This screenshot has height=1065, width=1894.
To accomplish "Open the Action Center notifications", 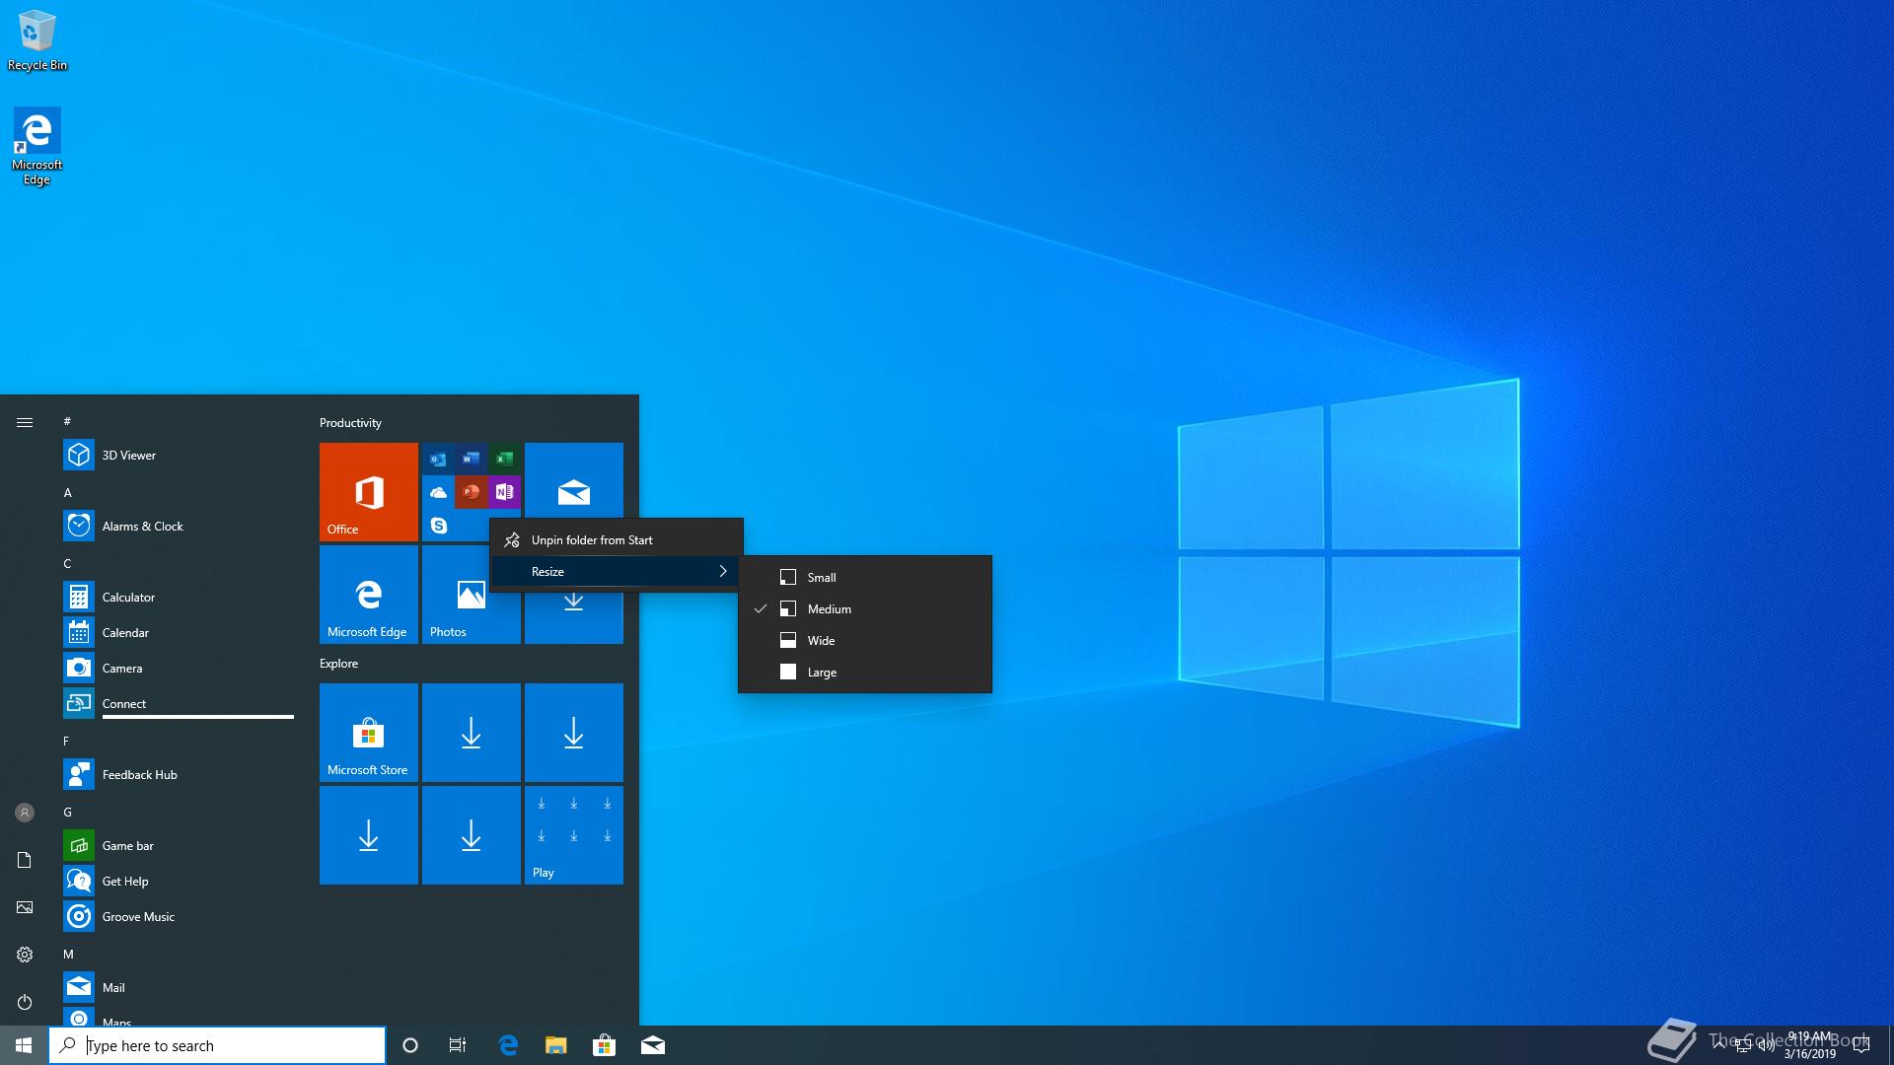I will 1860,1045.
